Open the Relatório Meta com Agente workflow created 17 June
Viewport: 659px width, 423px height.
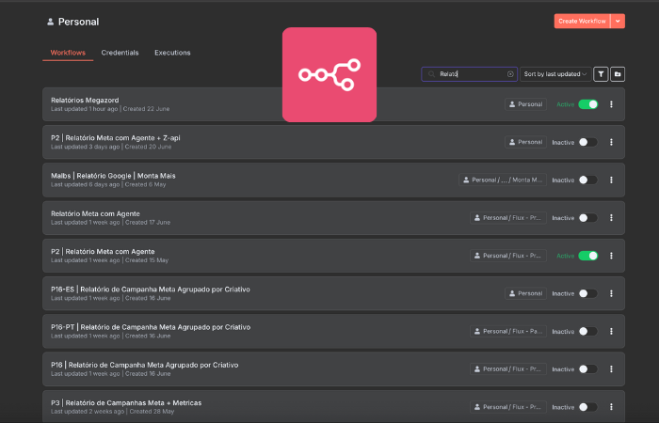[x=95, y=214]
